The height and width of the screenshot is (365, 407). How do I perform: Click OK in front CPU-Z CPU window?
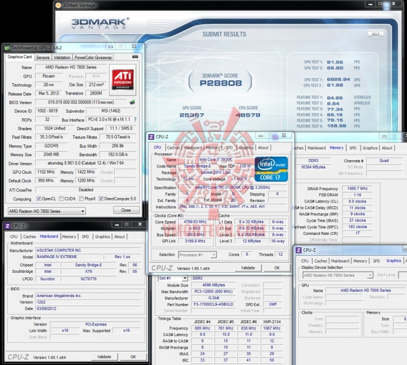point(277,268)
